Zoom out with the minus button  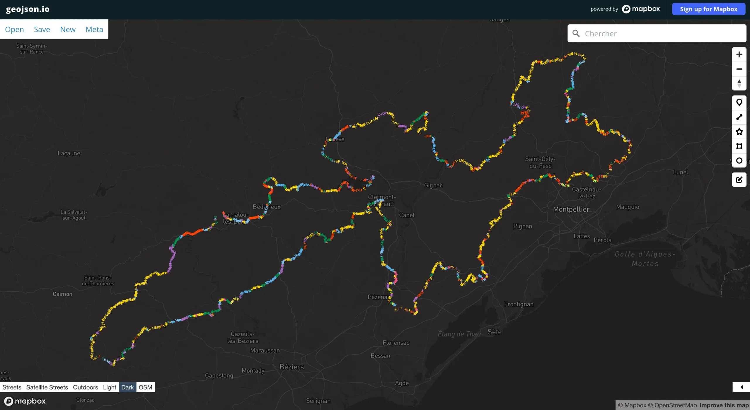pos(739,69)
